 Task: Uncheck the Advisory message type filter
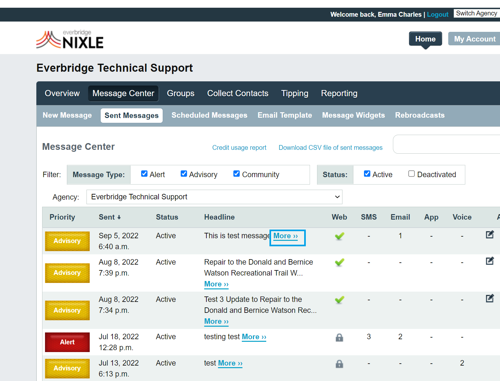(184, 174)
